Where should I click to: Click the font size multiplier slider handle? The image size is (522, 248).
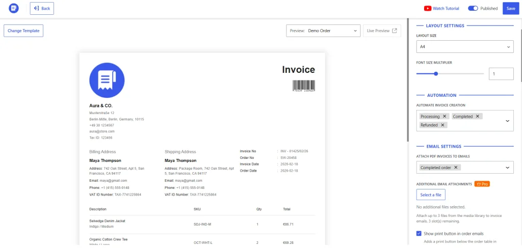pyautogui.click(x=436, y=74)
